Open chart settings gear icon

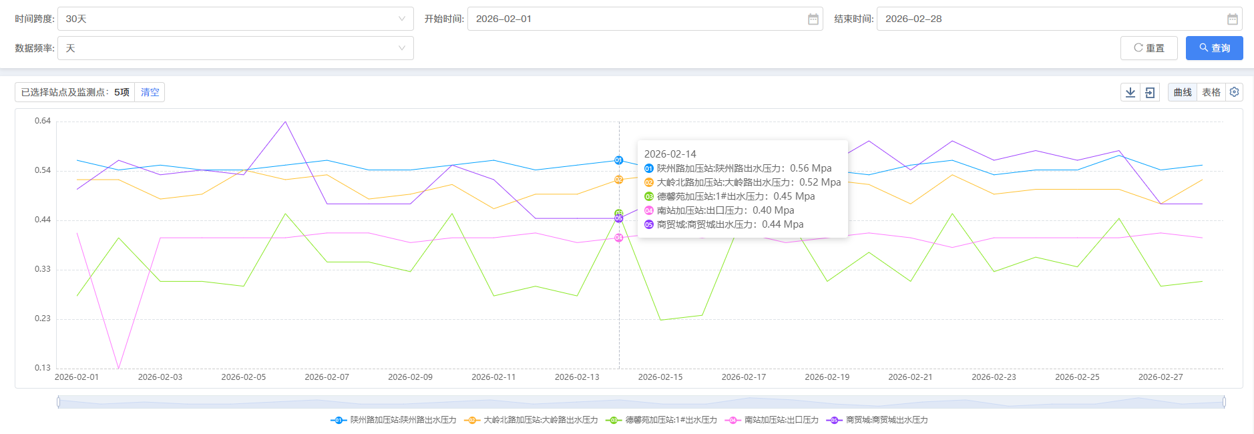pyautogui.click(x=1234, y=92)
